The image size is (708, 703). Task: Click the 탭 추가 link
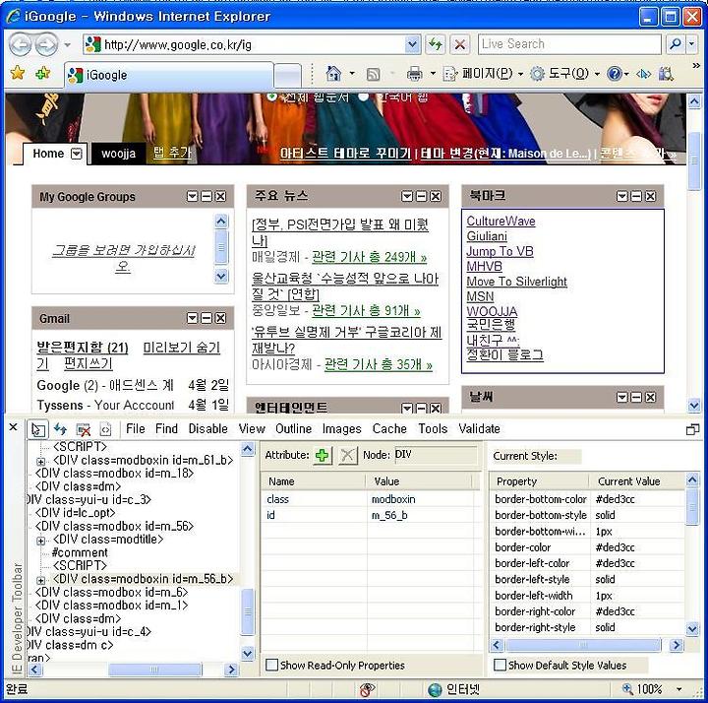tap(172, 153)
